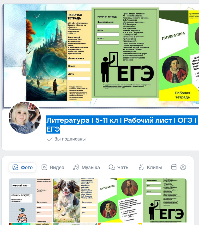Click the calendar events icon

click(174, 167)
